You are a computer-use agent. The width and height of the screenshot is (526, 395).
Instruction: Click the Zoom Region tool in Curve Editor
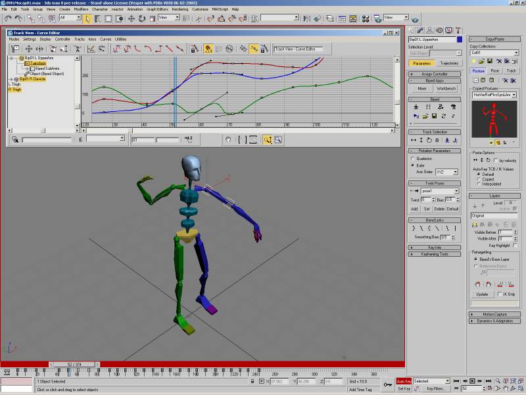point(278,140)
